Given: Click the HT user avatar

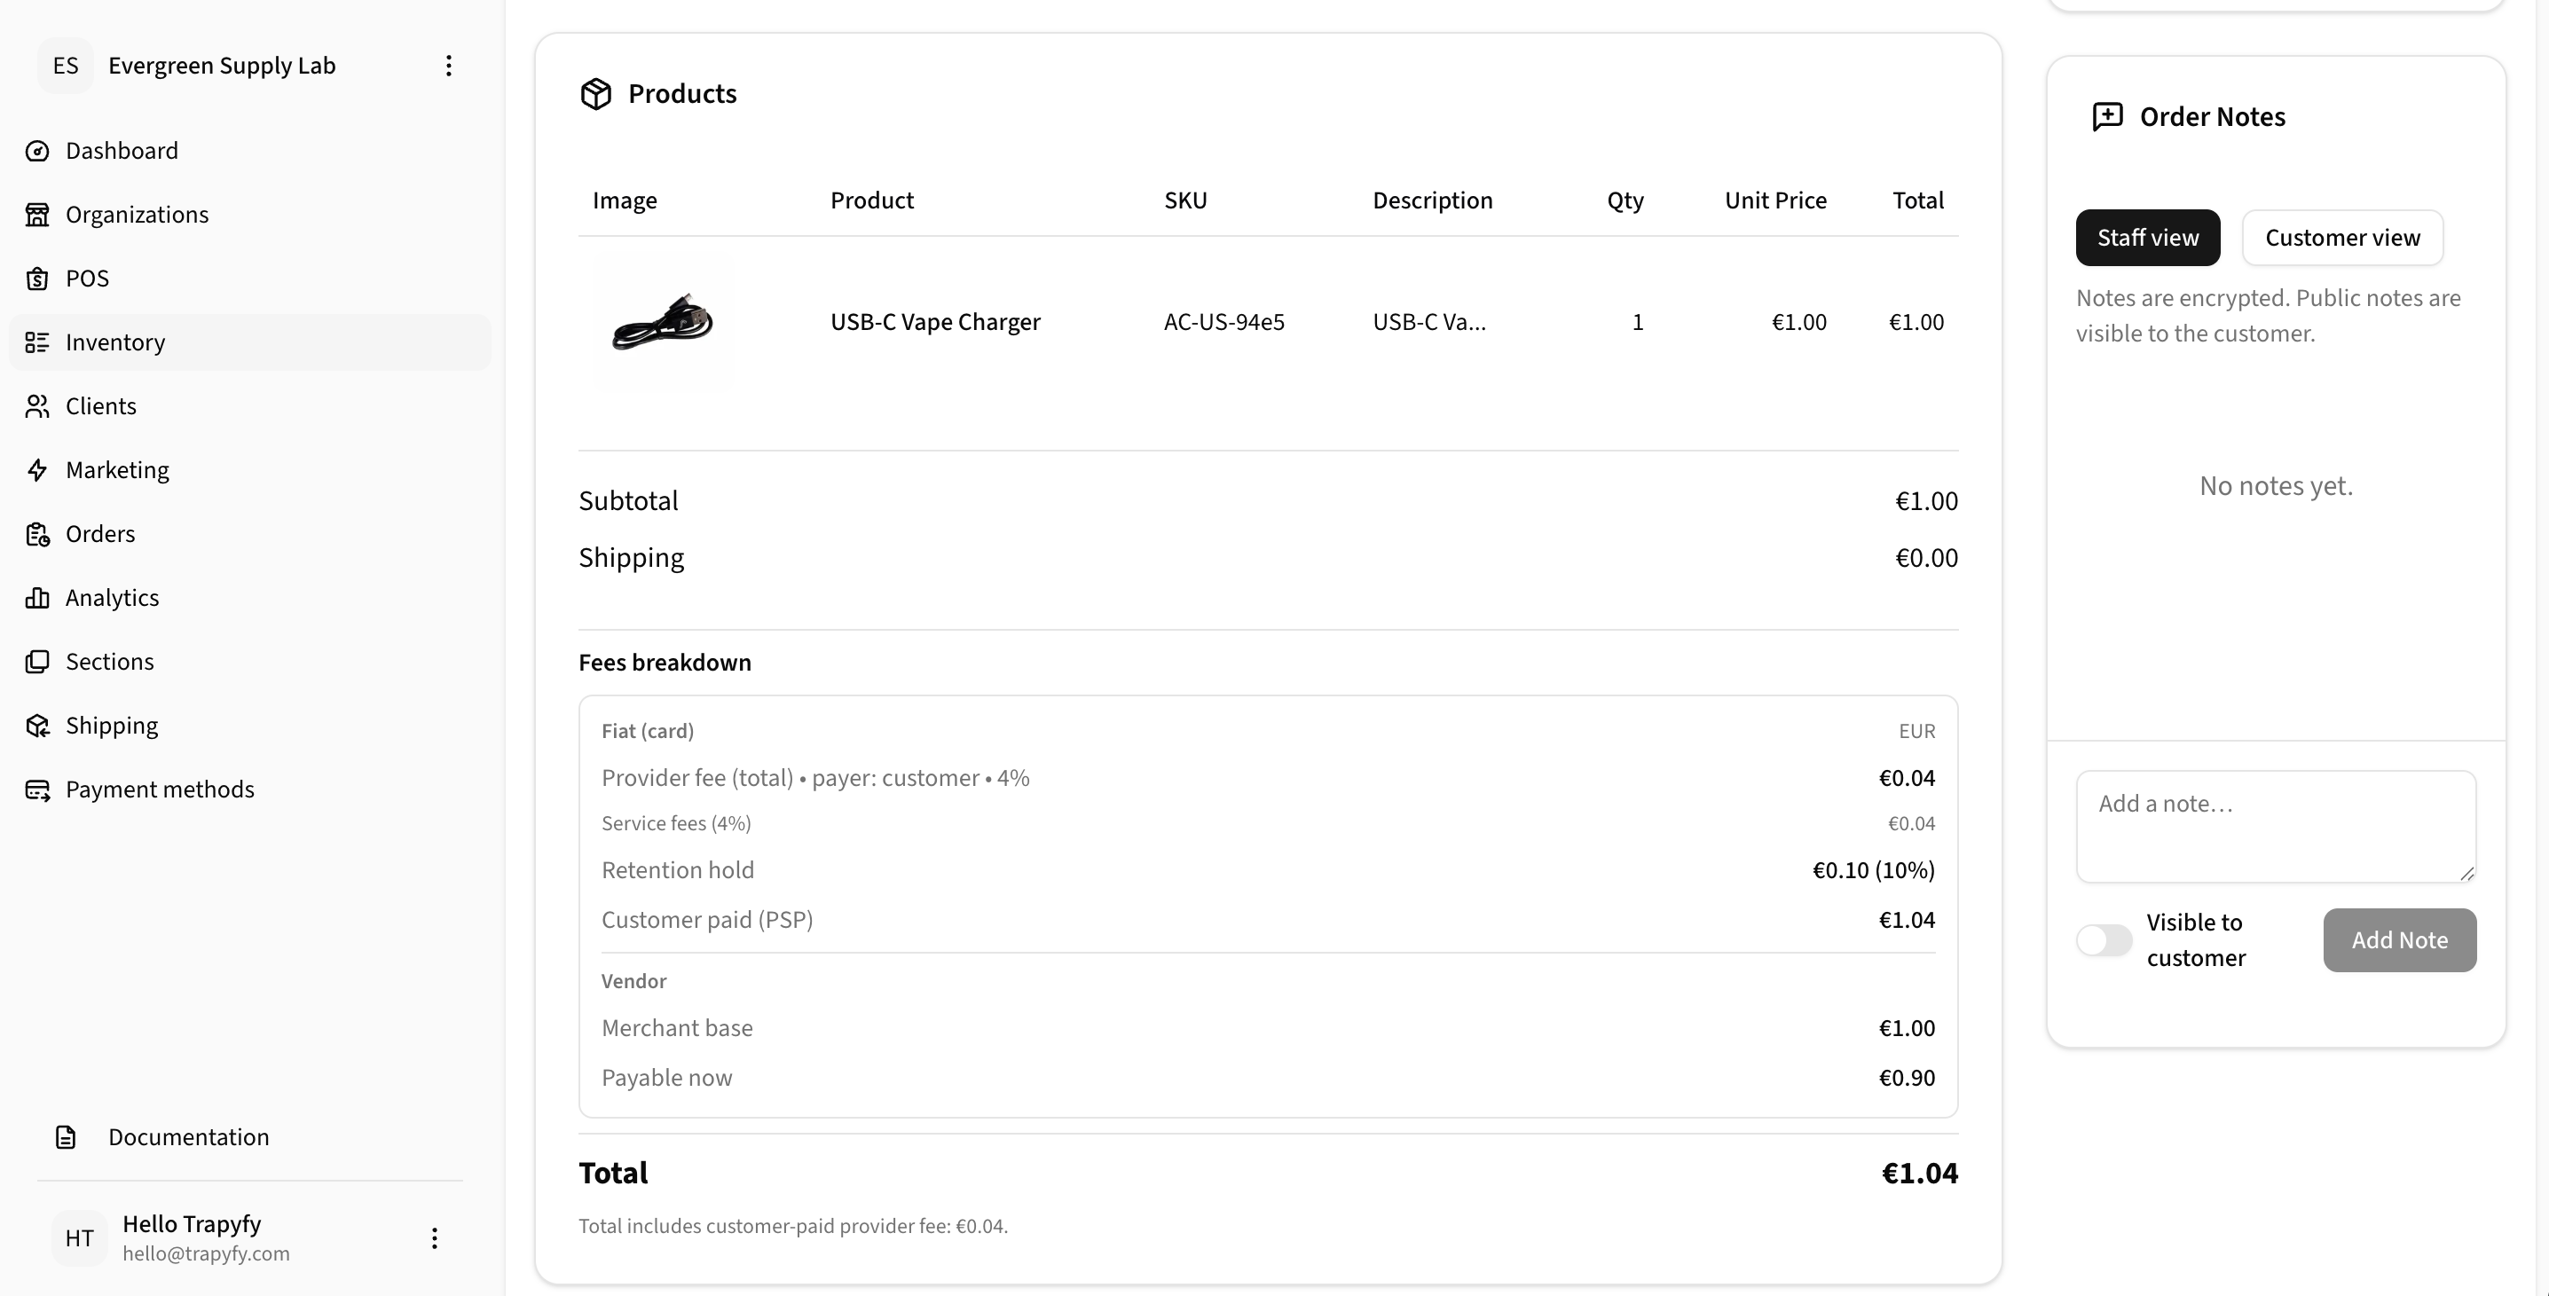Looking at the screenshot, I should coord(79,1237).
